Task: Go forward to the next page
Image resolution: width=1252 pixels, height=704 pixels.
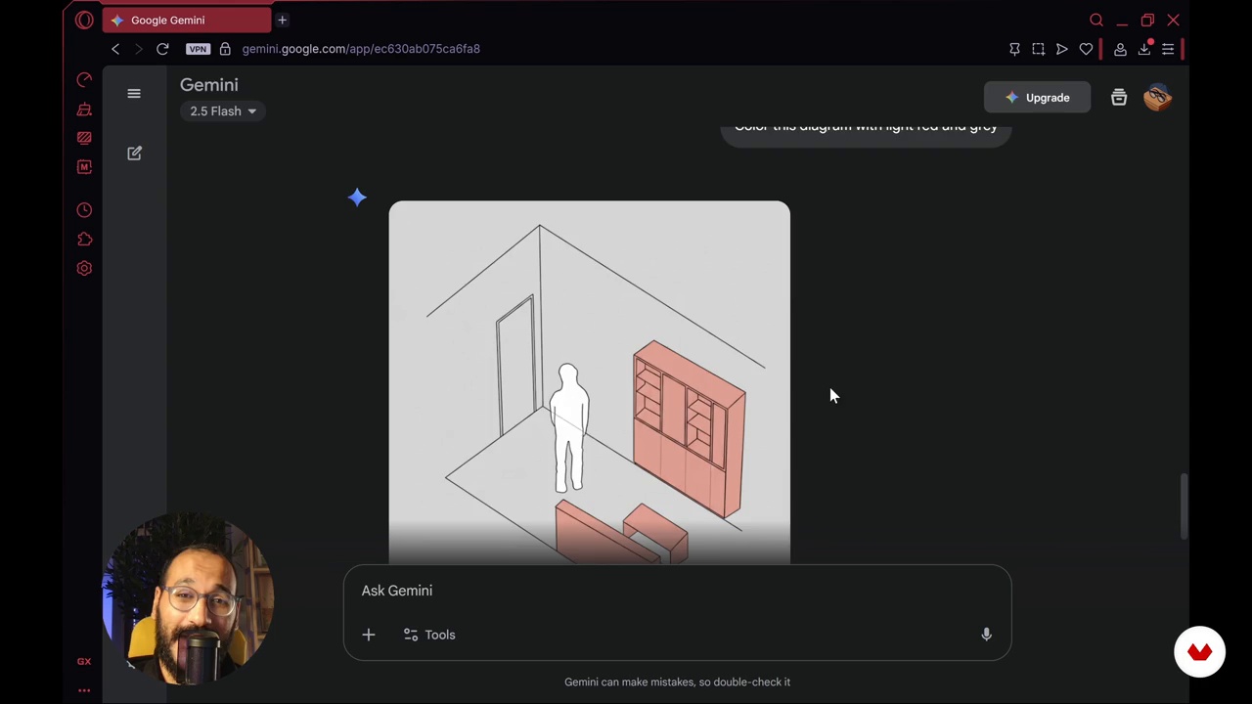Action: pyautogui.click(x=138, y=49)
